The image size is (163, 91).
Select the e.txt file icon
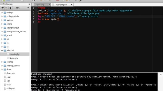[5, 81]
